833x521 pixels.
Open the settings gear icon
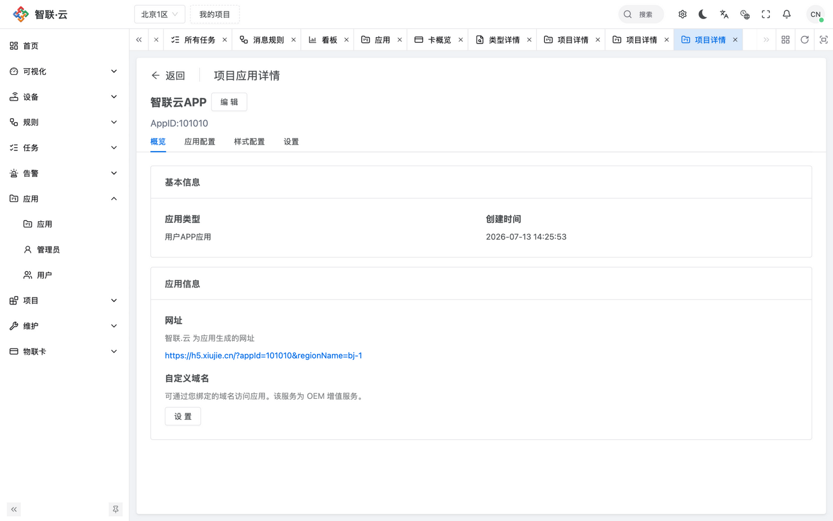click(x=683, y=14)
